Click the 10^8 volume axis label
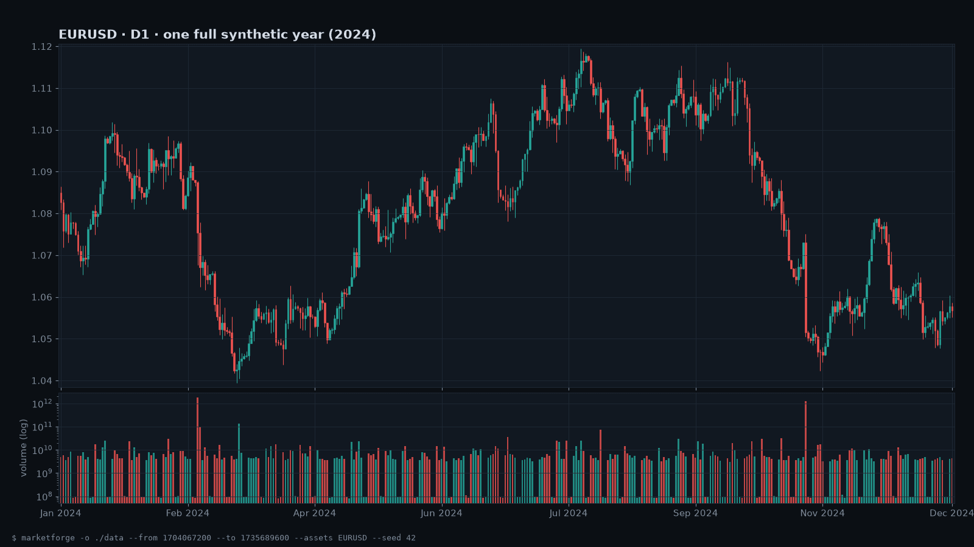974x547 pixels. pos(44,497)
